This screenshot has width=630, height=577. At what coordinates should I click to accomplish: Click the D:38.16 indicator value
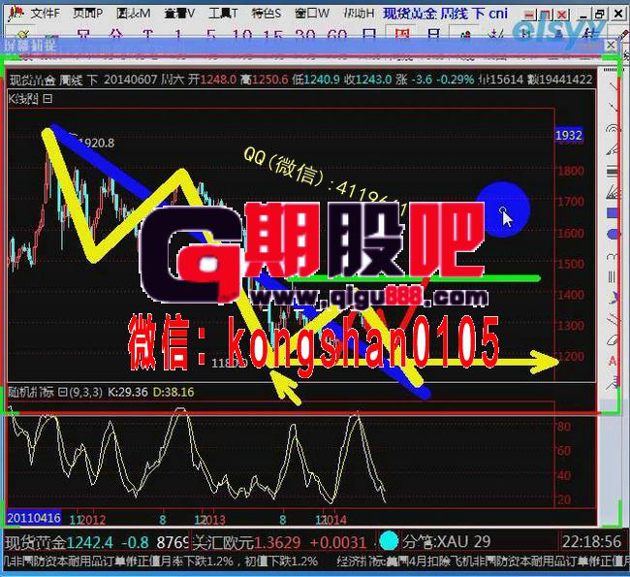[173, 392]
